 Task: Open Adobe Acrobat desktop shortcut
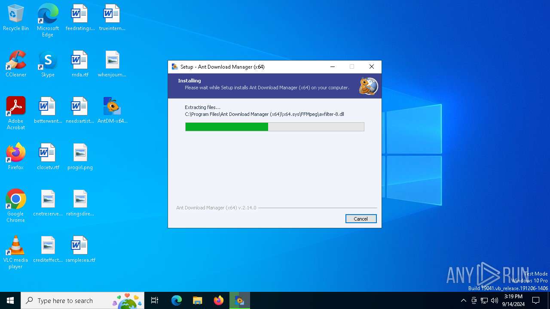coord(16,113)
